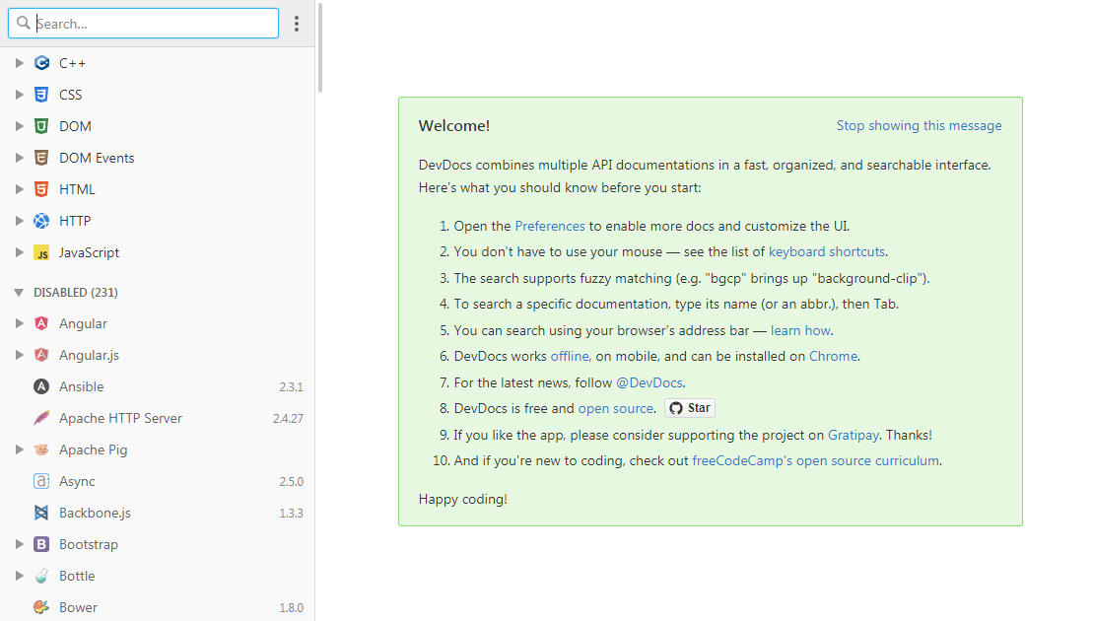1093x621 pixels.
Task: Open the offline link
Action: [x=569, y=356]
